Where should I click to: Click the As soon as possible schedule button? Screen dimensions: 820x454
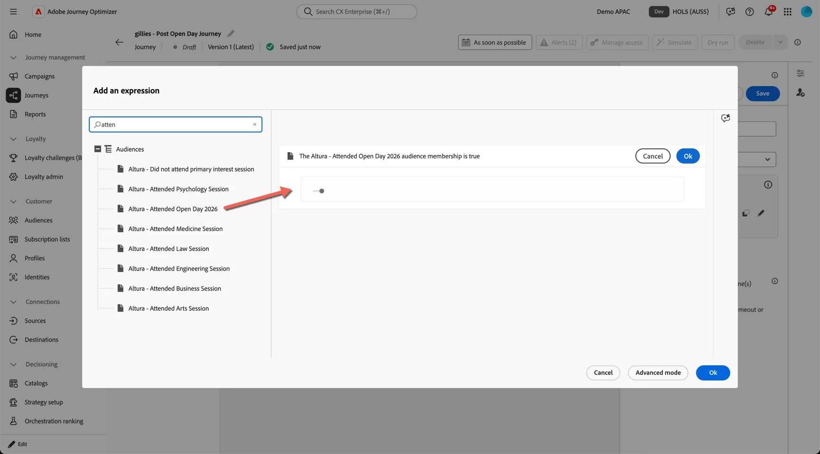pos(494,42)
